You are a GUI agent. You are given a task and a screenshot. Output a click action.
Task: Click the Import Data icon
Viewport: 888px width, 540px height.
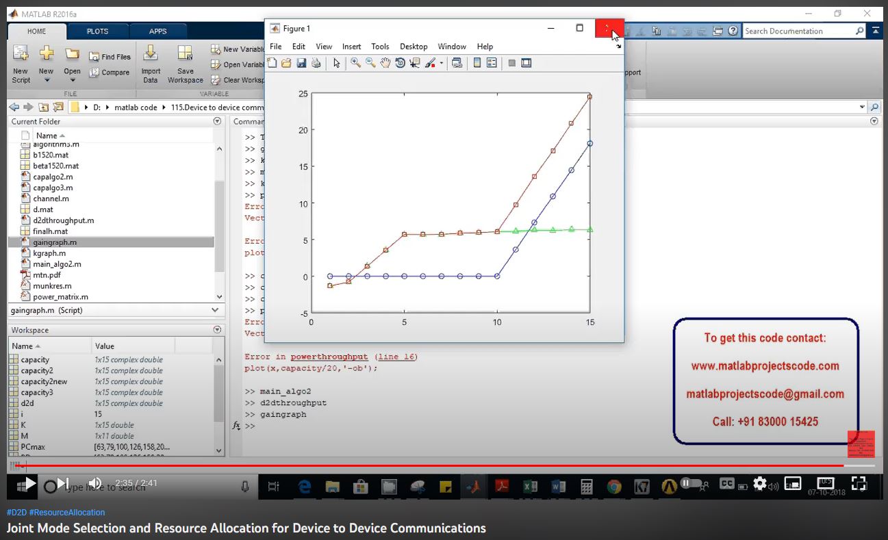point(151,64)
